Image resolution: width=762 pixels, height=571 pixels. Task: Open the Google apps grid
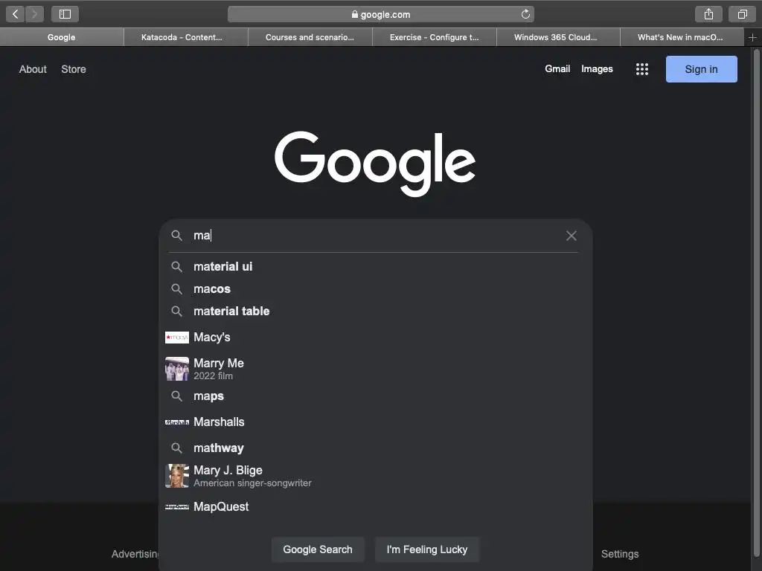642,69
